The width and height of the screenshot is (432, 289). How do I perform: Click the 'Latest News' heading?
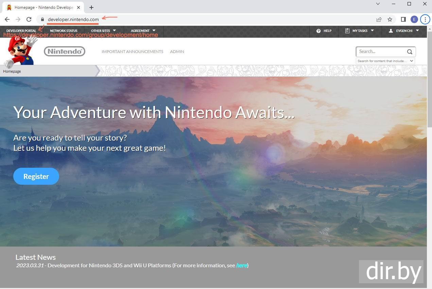pyautogui.click(x=35, y=257)
